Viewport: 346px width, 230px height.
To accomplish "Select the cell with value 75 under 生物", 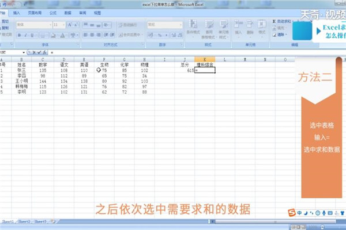I will pos(104,70).
